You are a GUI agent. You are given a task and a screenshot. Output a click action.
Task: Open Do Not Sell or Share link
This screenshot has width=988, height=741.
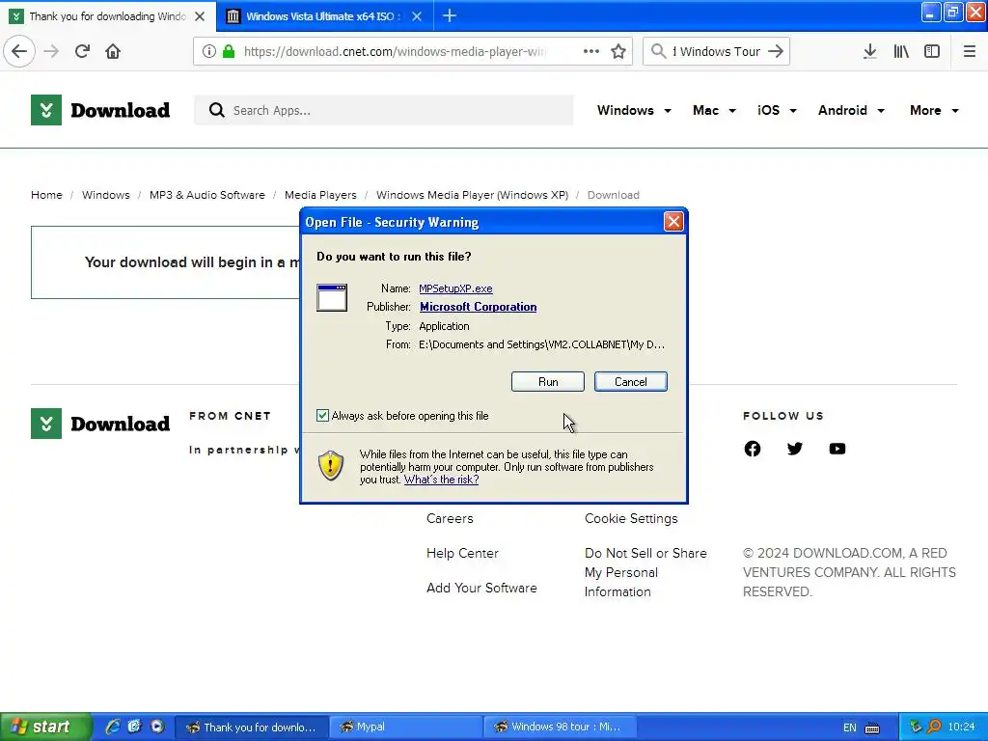(645, 572)
